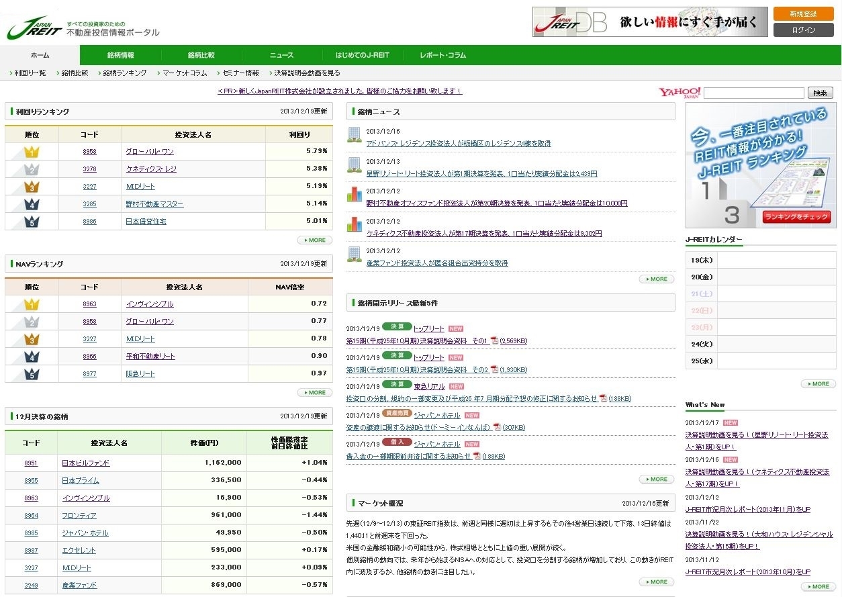This screenshot has height=597, width=842.
Task: Open the code 3249 link for 産業ファンド
Action: click(x=31, y=586)
